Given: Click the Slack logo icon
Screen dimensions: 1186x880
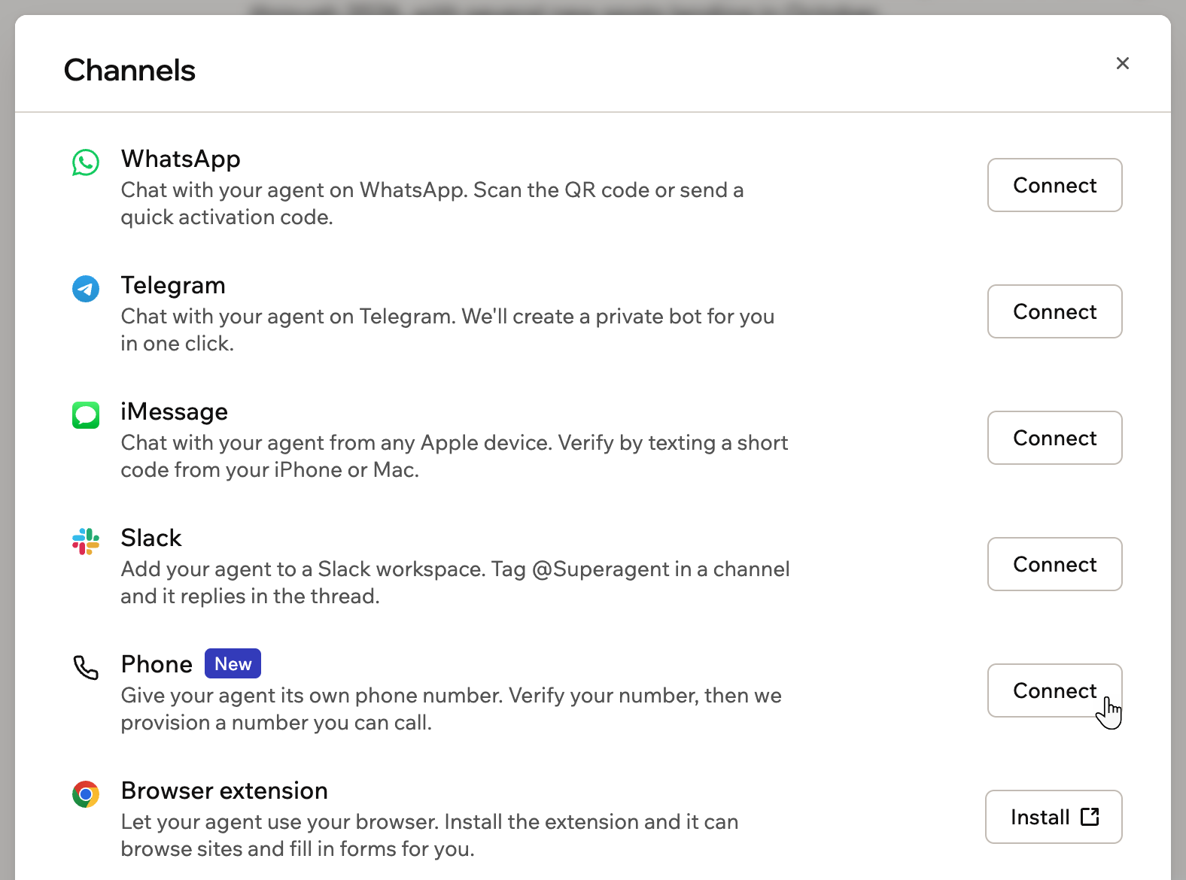Looking at the screenshot, I should pyautogui.click(x=86, y=541).
